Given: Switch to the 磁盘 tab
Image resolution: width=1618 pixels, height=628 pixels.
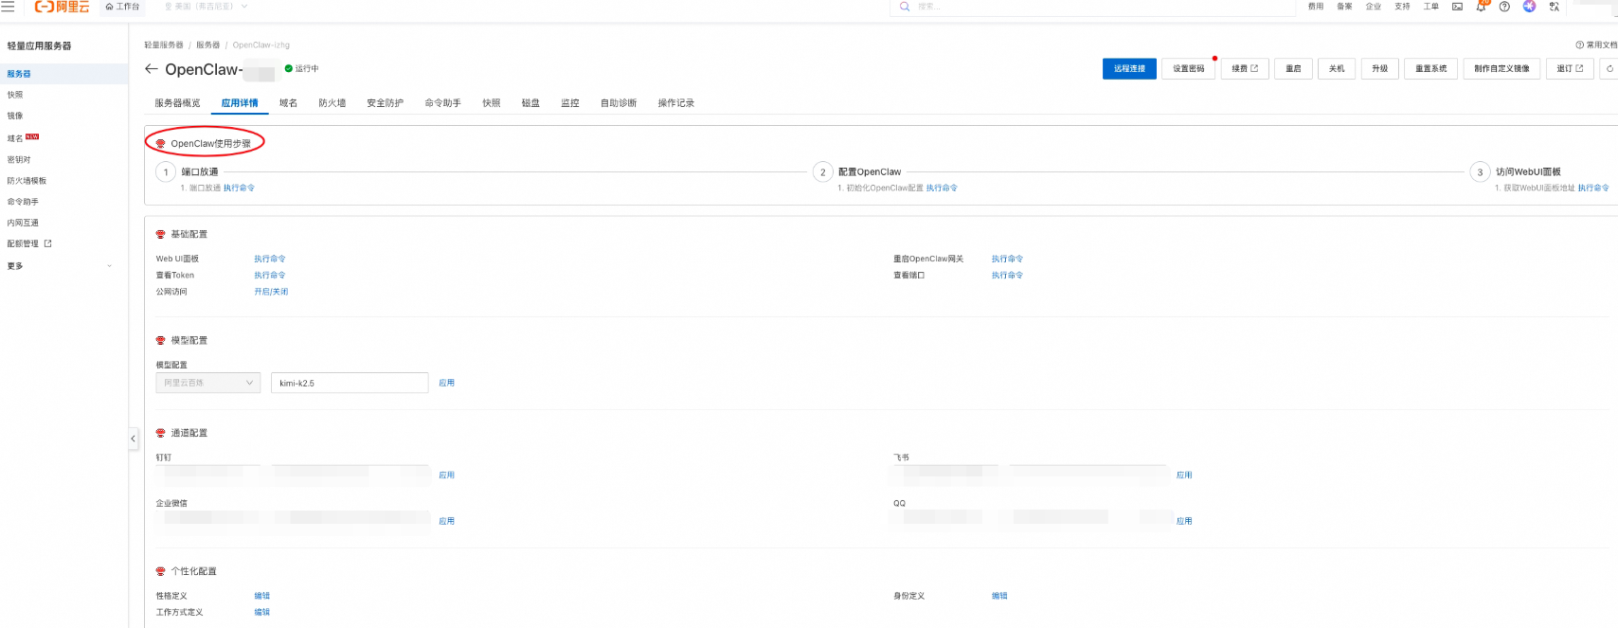Looking at the screenshot, I should (530, 103).
